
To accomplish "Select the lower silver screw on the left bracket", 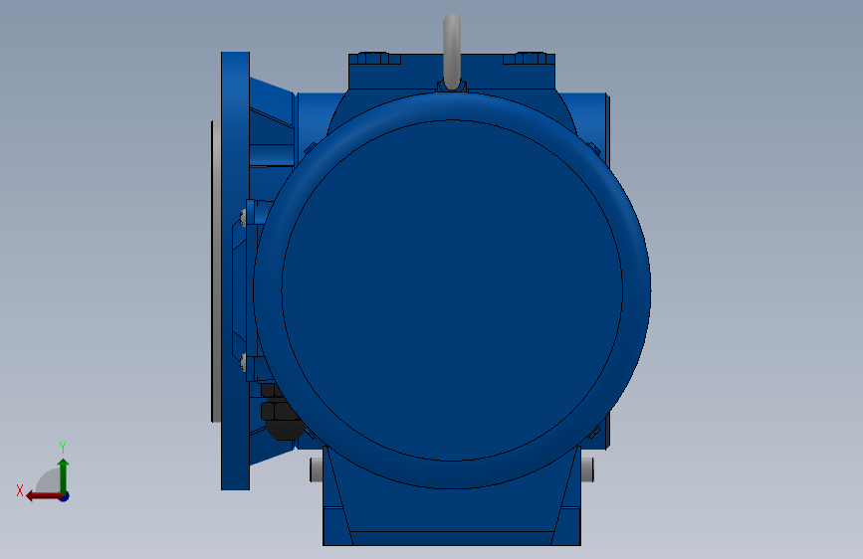I will (x=243, y=363).
